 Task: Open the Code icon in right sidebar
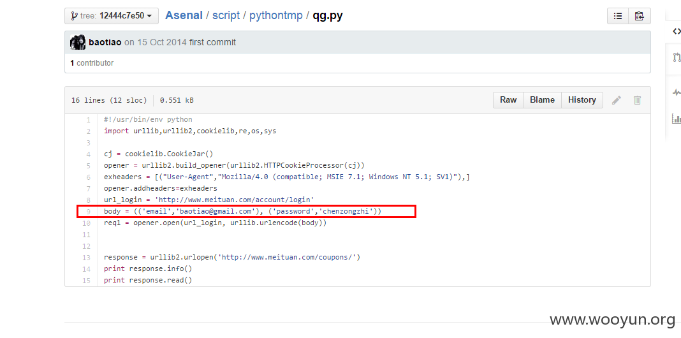[x=677, y=31]
